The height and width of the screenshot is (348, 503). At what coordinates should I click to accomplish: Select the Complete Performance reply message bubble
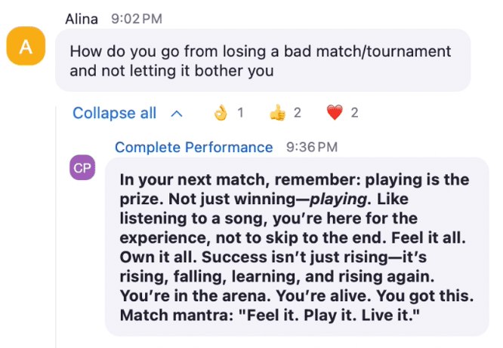pyautogui.click(x=297, y=246)
